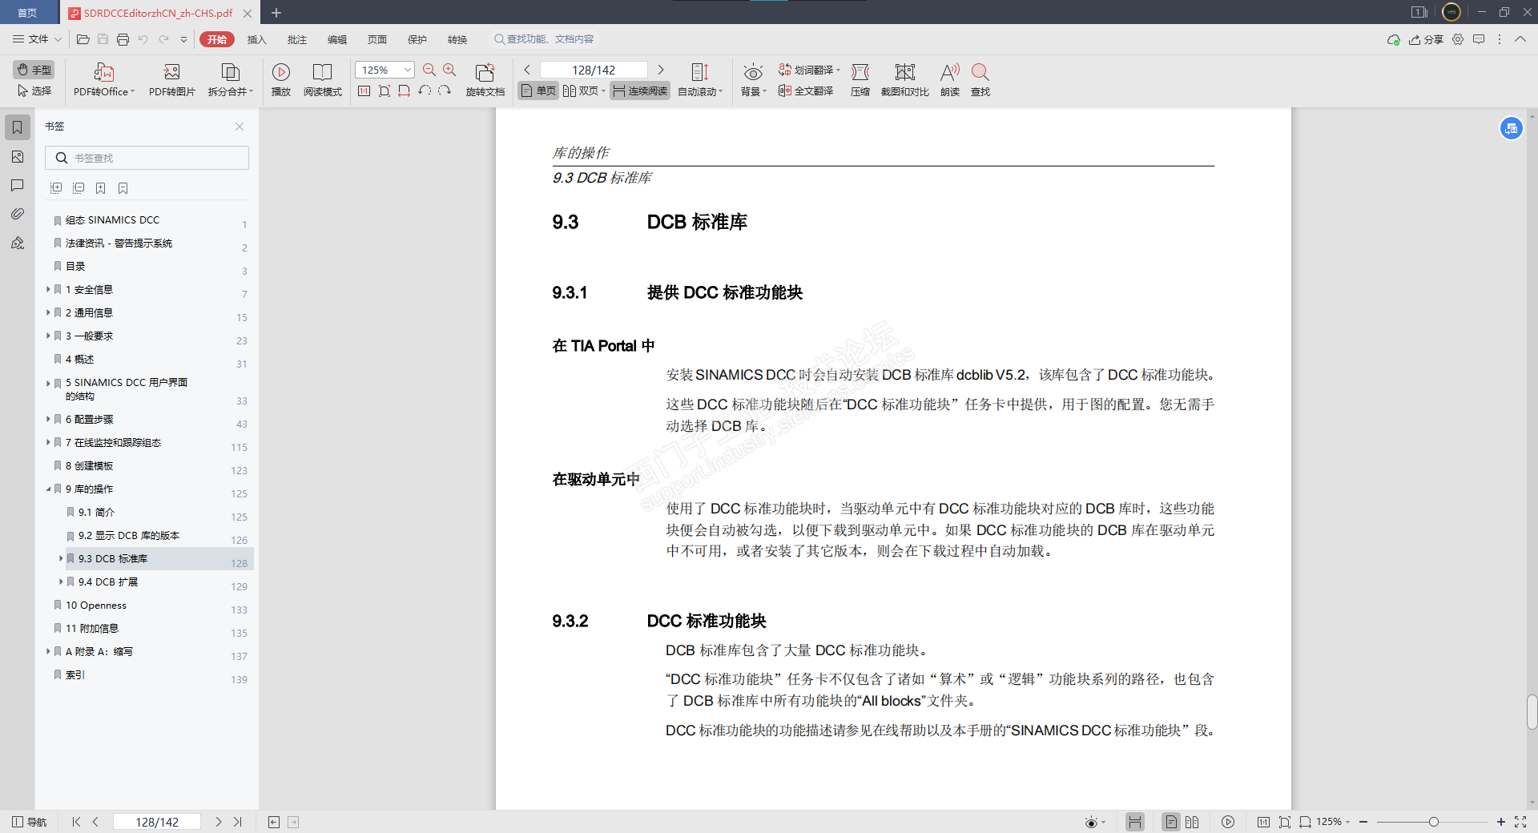Click the 分享 share button
1538x833 pixels.
[1427, 39]
